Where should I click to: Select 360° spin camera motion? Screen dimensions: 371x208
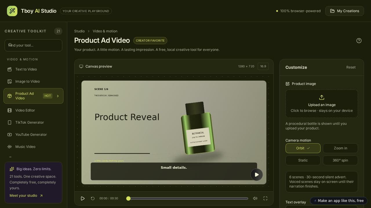pos(340,160)
